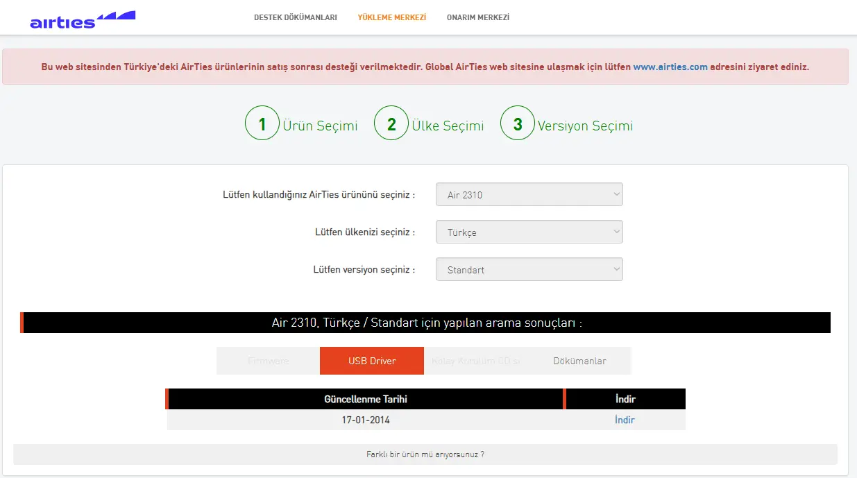The height and width of the screenshot is (478, 857).
Task: Switch to Kolay Kurulum CD si tab
Action: tap(476, 361)
